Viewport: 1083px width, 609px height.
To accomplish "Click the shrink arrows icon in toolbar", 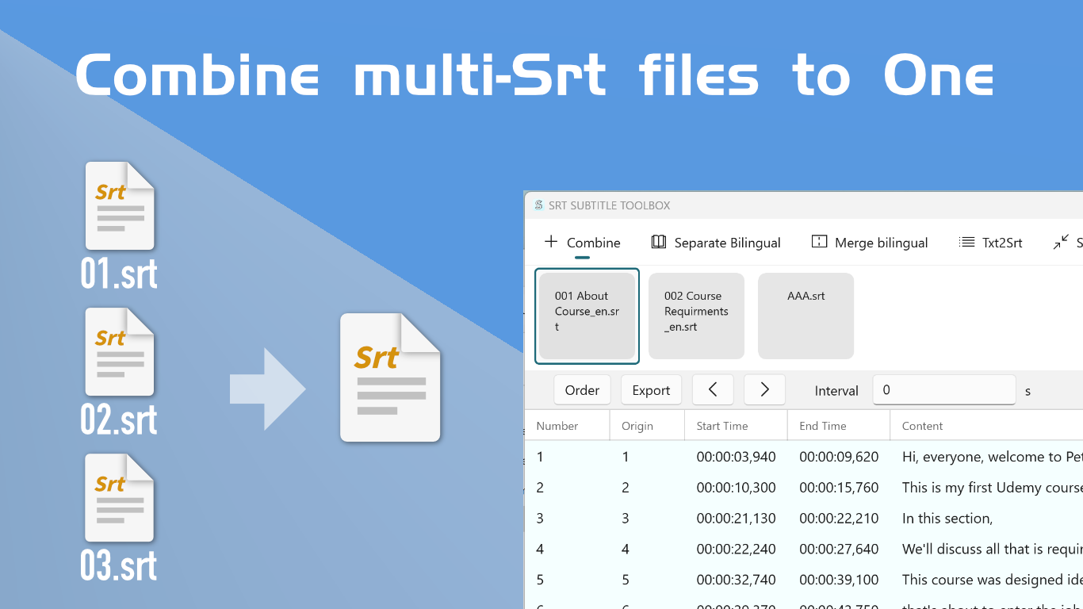I will pyautogui.click(x=1060, y=242).
